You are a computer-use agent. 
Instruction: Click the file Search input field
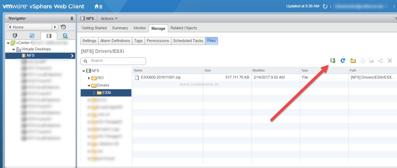click(113, 61)
